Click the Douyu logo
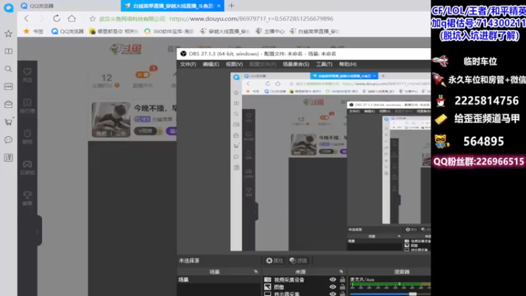This screenshot has height=296, width=526. pos(126,49)
